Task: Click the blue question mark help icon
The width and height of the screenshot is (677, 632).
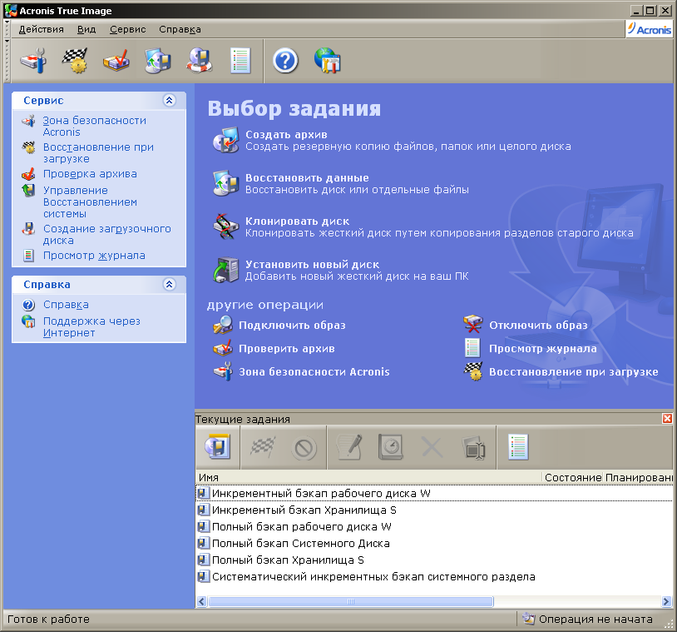Action: coord(285,61)
